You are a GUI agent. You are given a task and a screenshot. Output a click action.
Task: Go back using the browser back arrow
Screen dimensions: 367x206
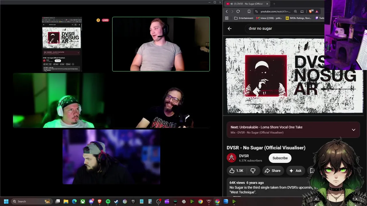pos(227,11)
